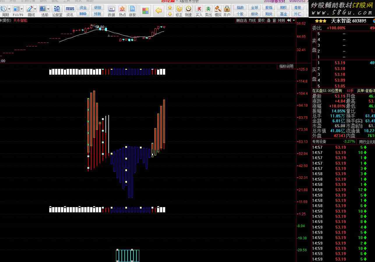Click the 卖出 sell icon
This screenshot has width=375, height=262.
(208, 11)
